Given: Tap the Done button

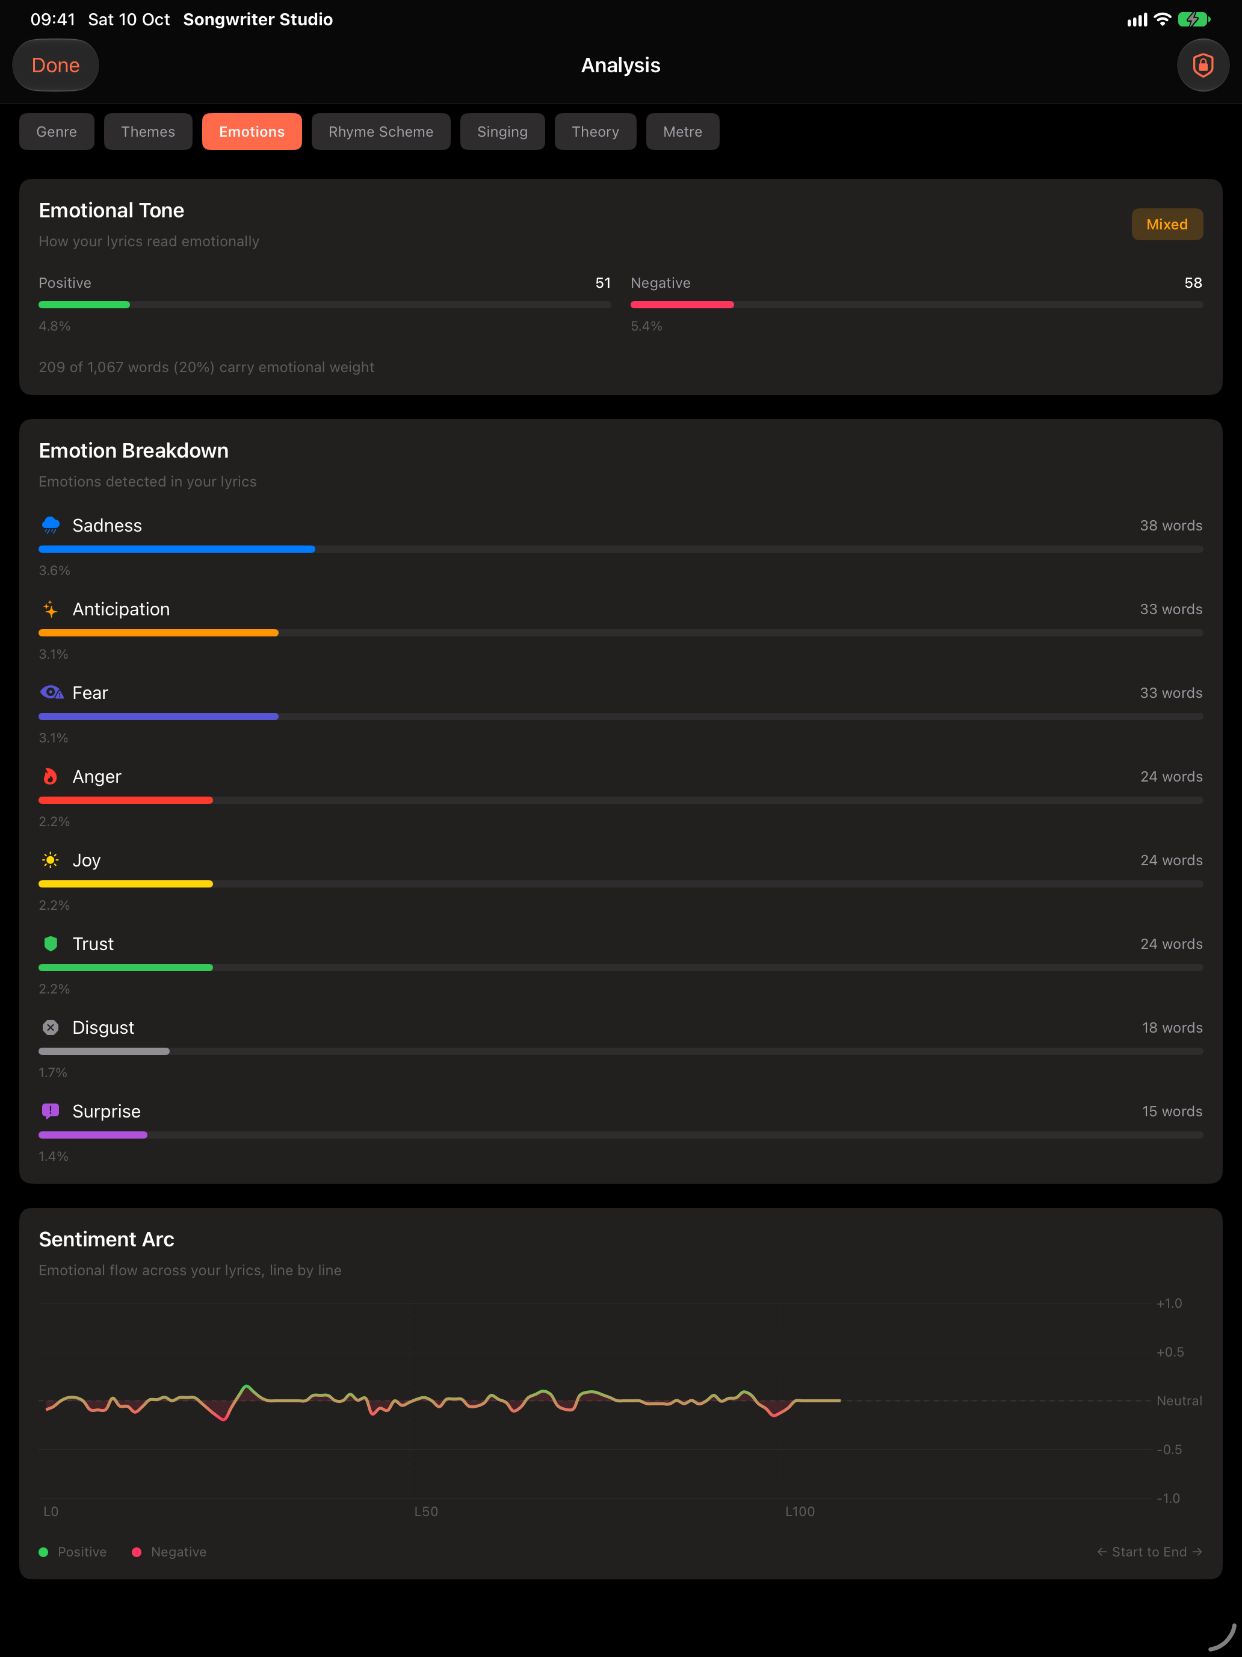Looking at the screenshot, I should pos(55,65).
